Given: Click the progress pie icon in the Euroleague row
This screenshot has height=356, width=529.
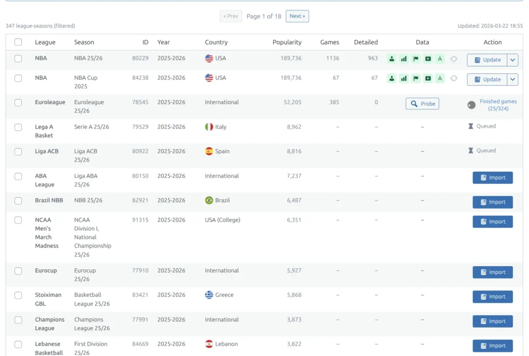Looking at the screenshot, I should (471, 105).
